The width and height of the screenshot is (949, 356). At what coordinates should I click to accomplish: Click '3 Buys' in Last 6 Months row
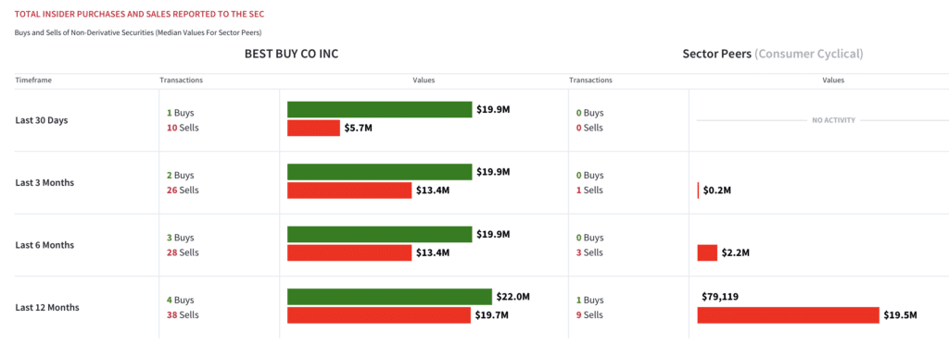click(x=181, y=238)
